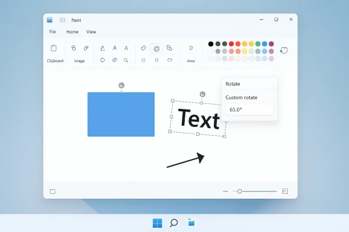349x232 pixels.
Task: Click the Paint app icon in title bar
Action: [50, 20]
